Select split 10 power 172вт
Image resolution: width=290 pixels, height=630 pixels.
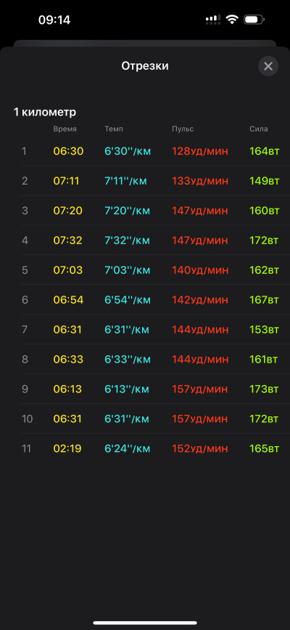point(263,419)
